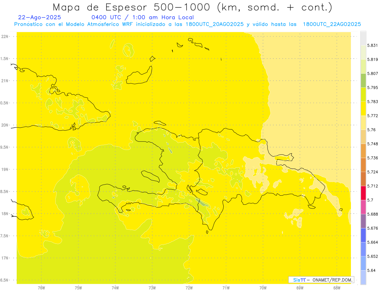Click the purple legend swatch between 5.676 and 5.688

[363, 221]
